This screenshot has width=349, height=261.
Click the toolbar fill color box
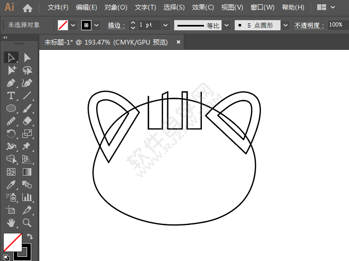pyautogui.click(x=12, y=242)
